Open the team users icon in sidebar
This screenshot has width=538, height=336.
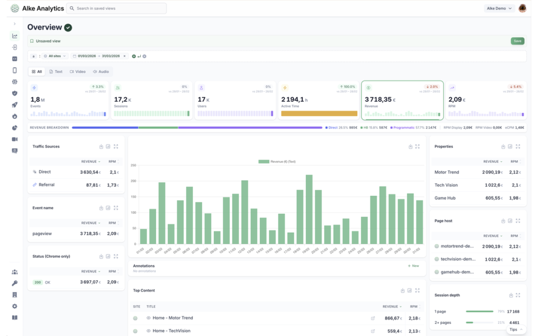[15, 272]
